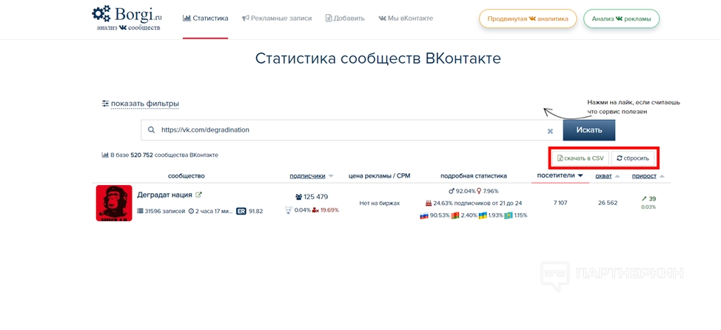Click the Belarus flag icon 2.40%

(455, 215)
